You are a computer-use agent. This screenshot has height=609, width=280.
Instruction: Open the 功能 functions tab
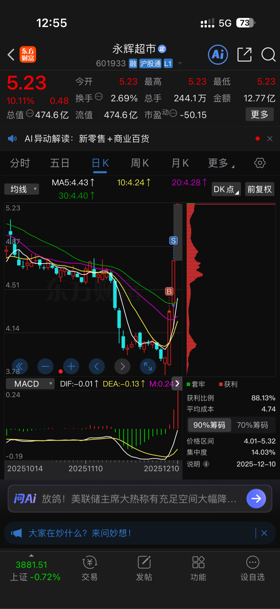tap(198, 568)
